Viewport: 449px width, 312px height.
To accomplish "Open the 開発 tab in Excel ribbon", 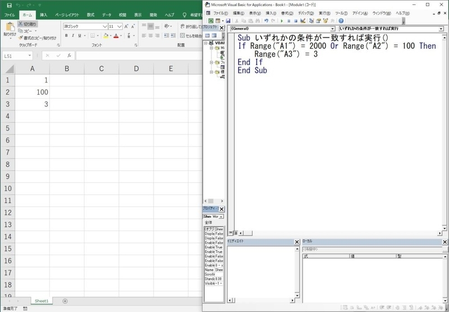I will tap(153, 15).
